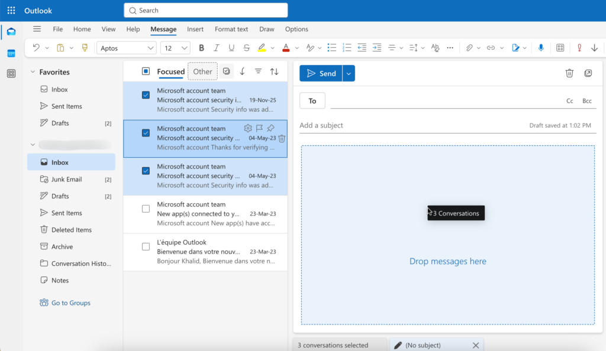Select the Format Painter tool
This screenshot has height=351, width=606.
(85, 48)
